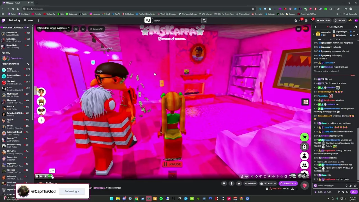Sort the Followed Channels list
The width and height of the screenshot is (359, 202).
(28, 64)
